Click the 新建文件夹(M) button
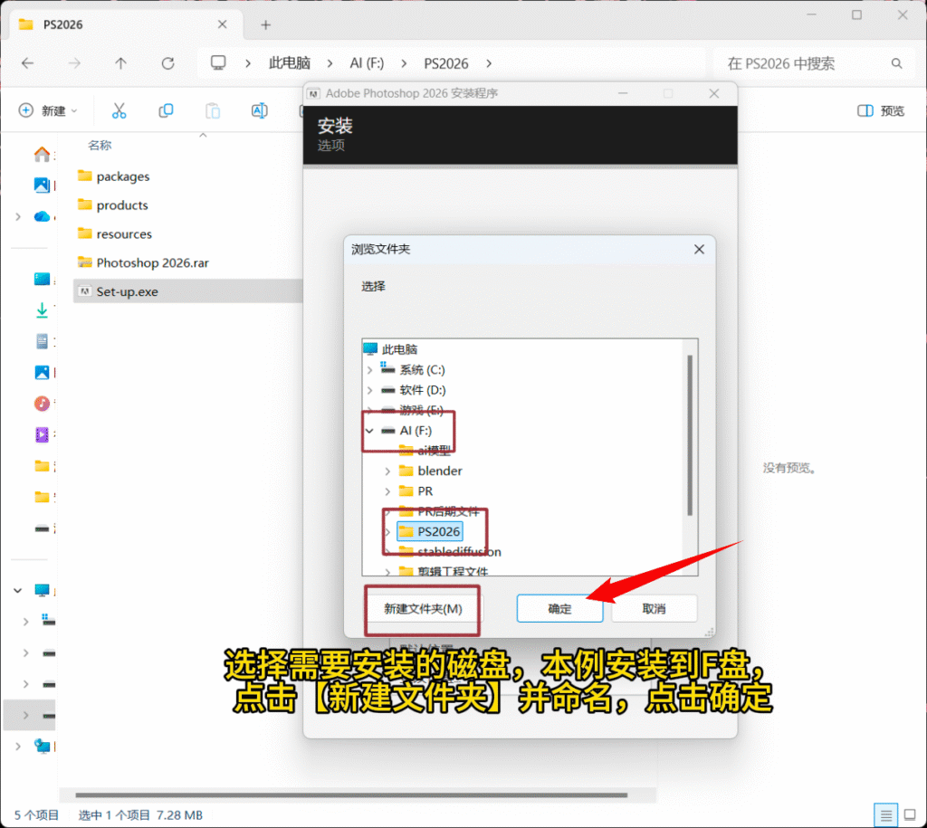 tap(423, 609)
